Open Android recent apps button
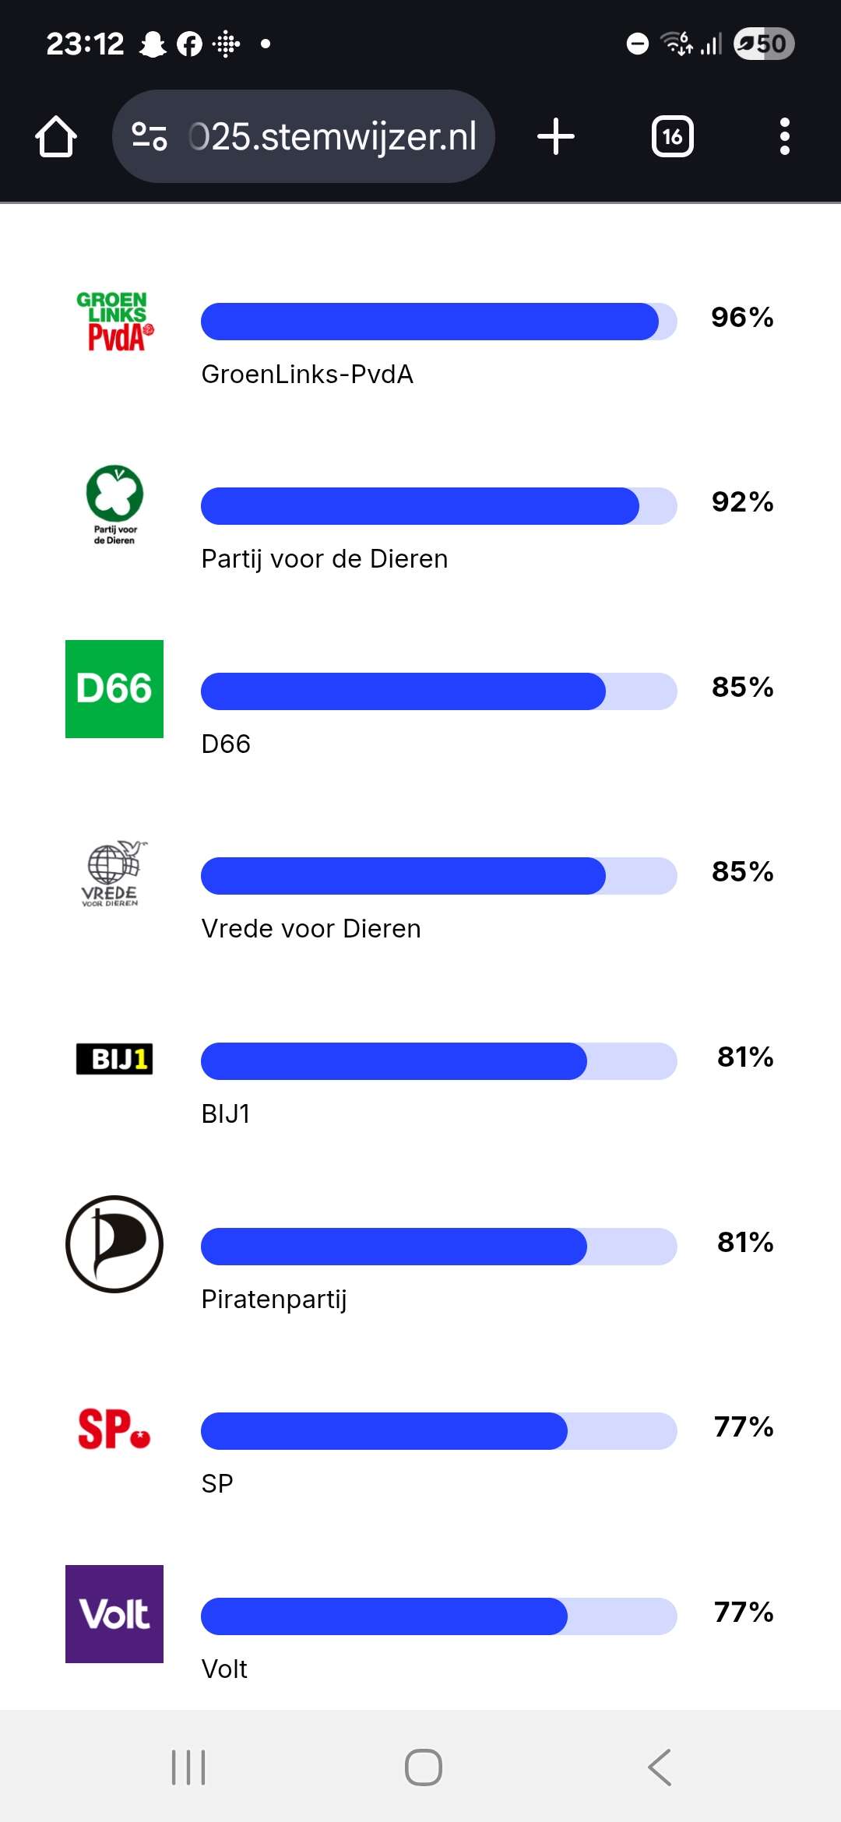This screenshot has height=1822, width=841. pos(188,1767)
